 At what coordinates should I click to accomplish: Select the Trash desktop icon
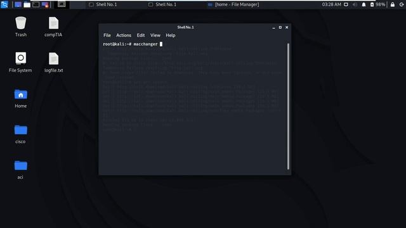pyautogui.click(x=21, y=27)
